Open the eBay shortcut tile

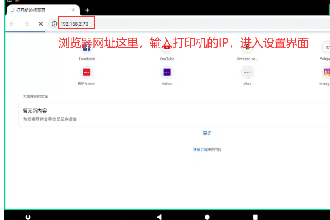click(x=247, y=75)
